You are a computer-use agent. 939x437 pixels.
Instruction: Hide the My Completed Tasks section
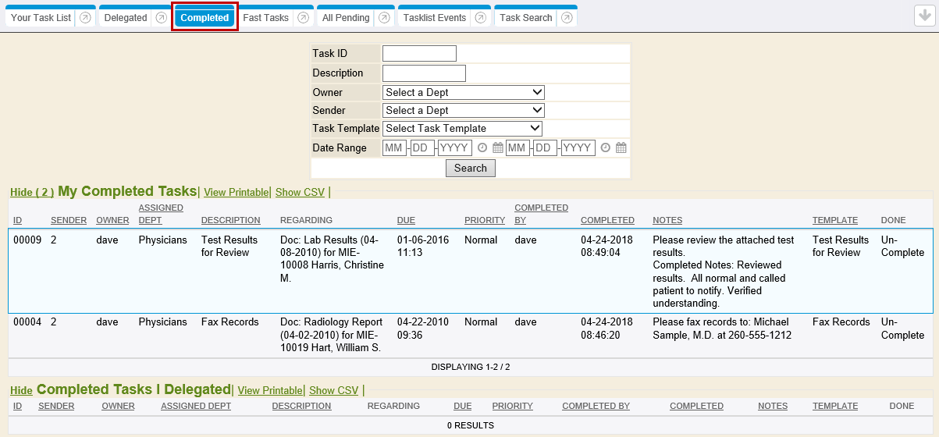click(x=32, y=193)
